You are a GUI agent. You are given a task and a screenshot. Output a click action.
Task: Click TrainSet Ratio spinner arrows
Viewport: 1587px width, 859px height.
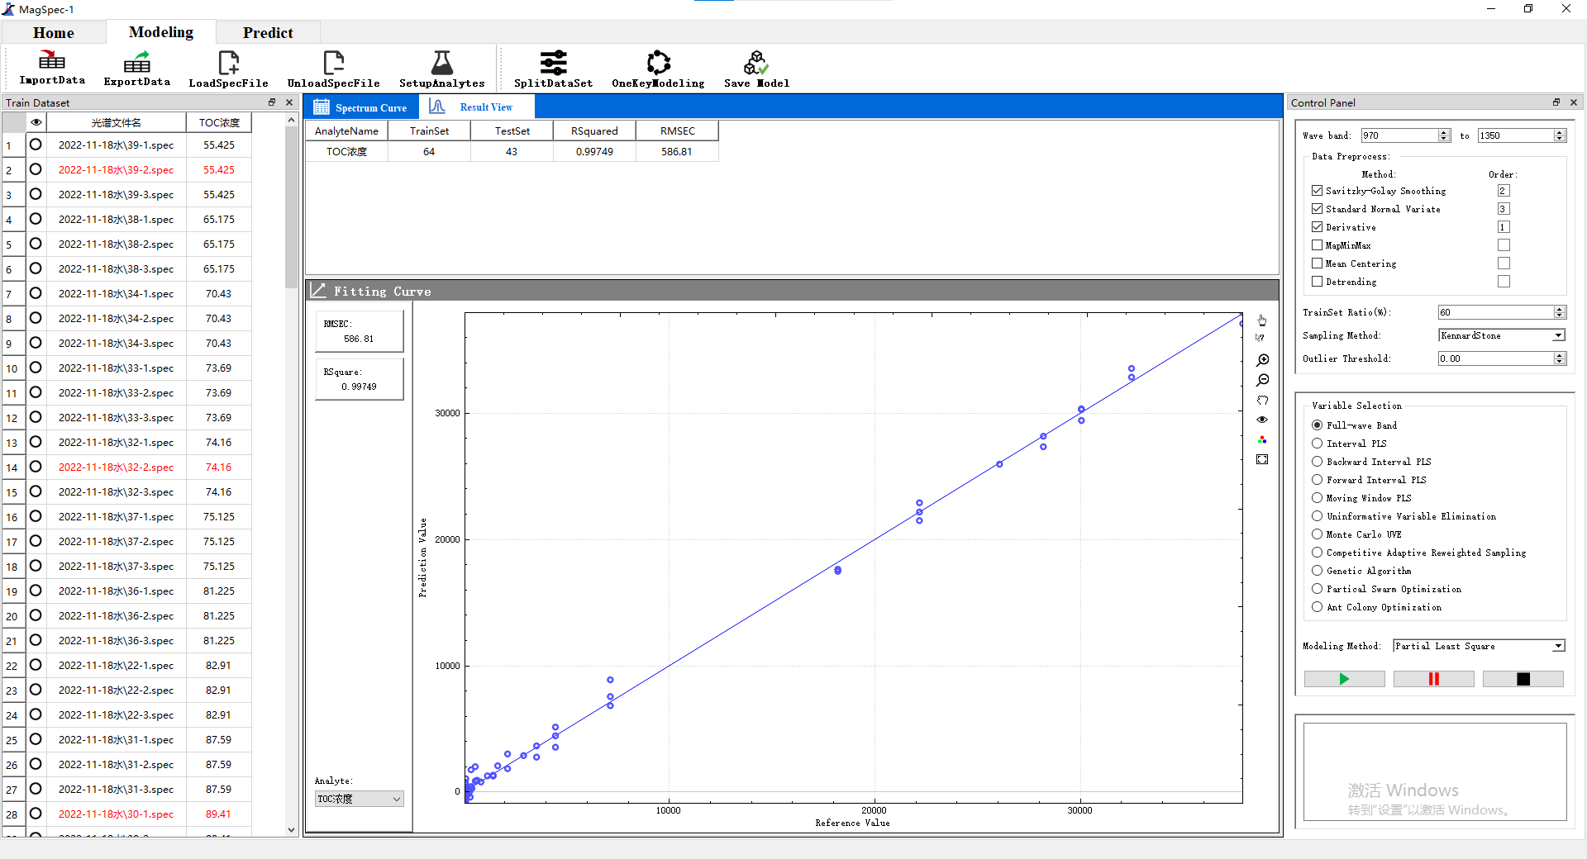tap(1560, 312)
